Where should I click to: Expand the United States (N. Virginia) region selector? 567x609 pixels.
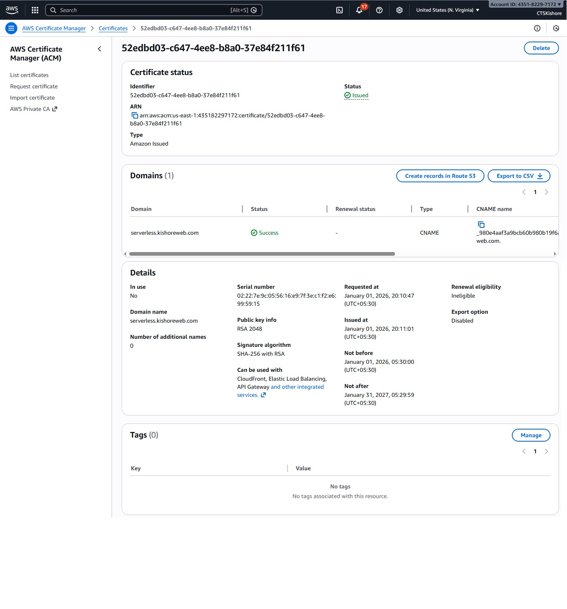[447, 10]
